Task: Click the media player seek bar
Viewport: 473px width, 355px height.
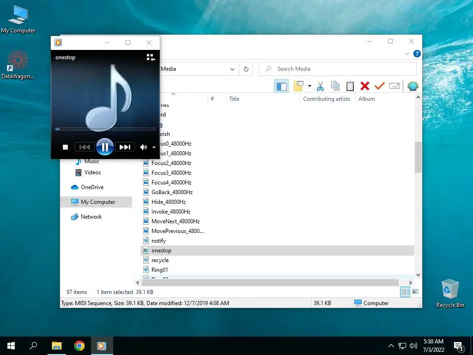Action: click(105, 129)
